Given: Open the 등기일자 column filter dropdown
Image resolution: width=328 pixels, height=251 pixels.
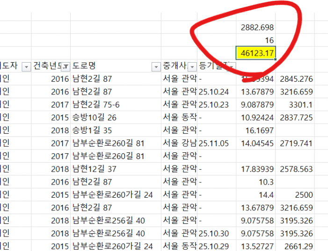Looking at the screenshot, I should (x=232, y=66).
